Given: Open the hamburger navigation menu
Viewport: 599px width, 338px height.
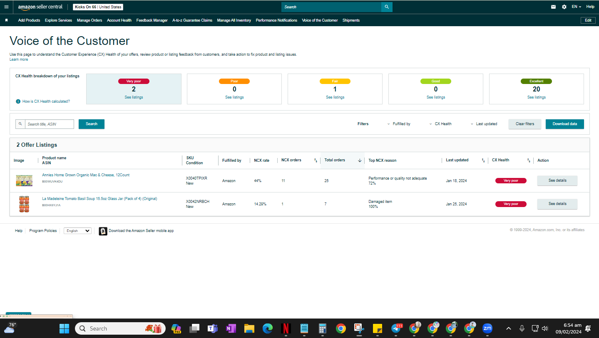Looking at the screenshot, I should pyautogui.click(x=6, y=7).
